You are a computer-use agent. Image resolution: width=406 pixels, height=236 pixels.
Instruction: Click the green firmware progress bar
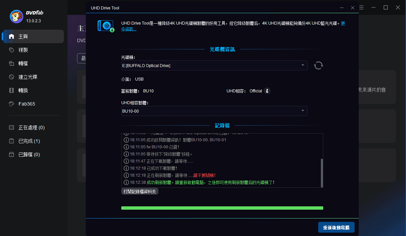pyautogui.click(x=222, y=208)
